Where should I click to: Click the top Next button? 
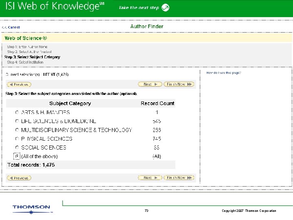(x=150, y=84)
